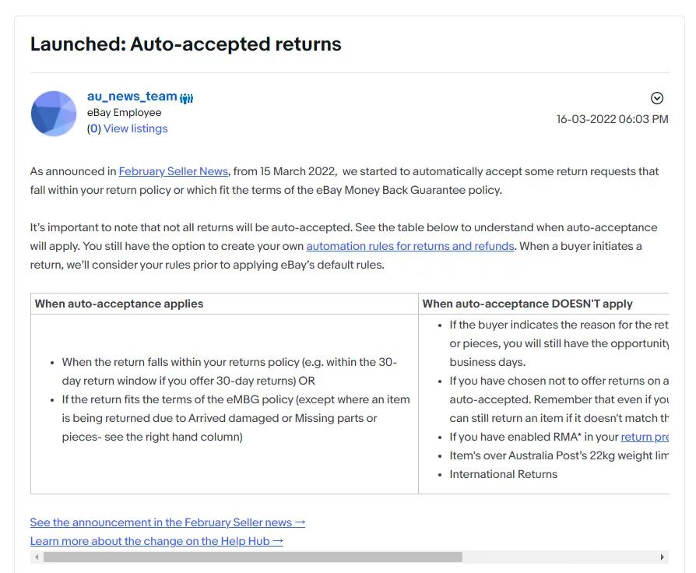Screen dimensions: 696x573
Task: Open the February Seller News link
Action: pos(174,171)
